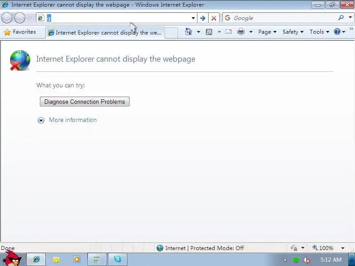The width and height of the screenshot is (355, 266).
Task: Open the fourth taskbar application icon
Action: 97,259
